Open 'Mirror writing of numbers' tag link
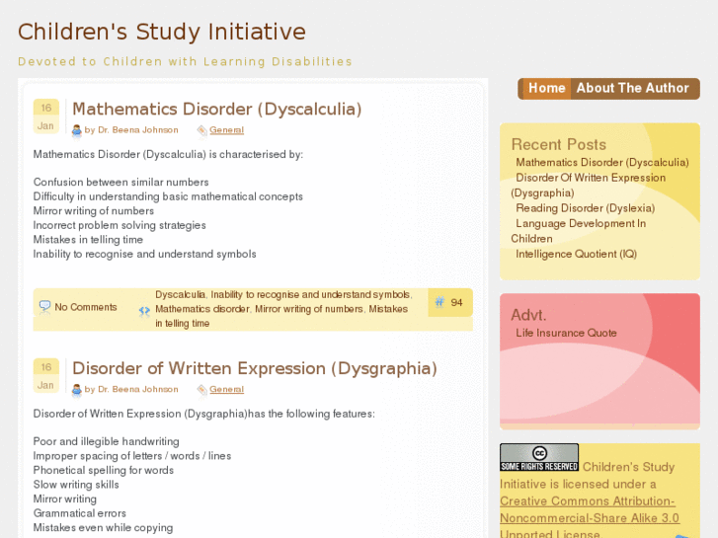Viewport: 718px width, 538px height. (309, 309)
